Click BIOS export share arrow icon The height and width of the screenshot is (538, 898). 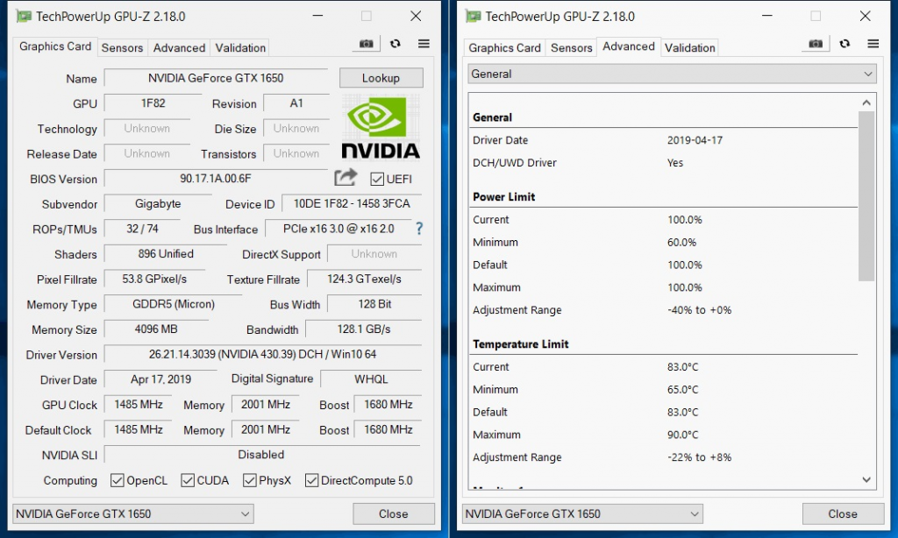(x=346, y=178)
